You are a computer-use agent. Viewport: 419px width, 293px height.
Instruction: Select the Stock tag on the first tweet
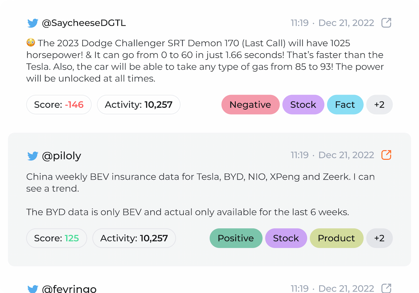point(303,104)
